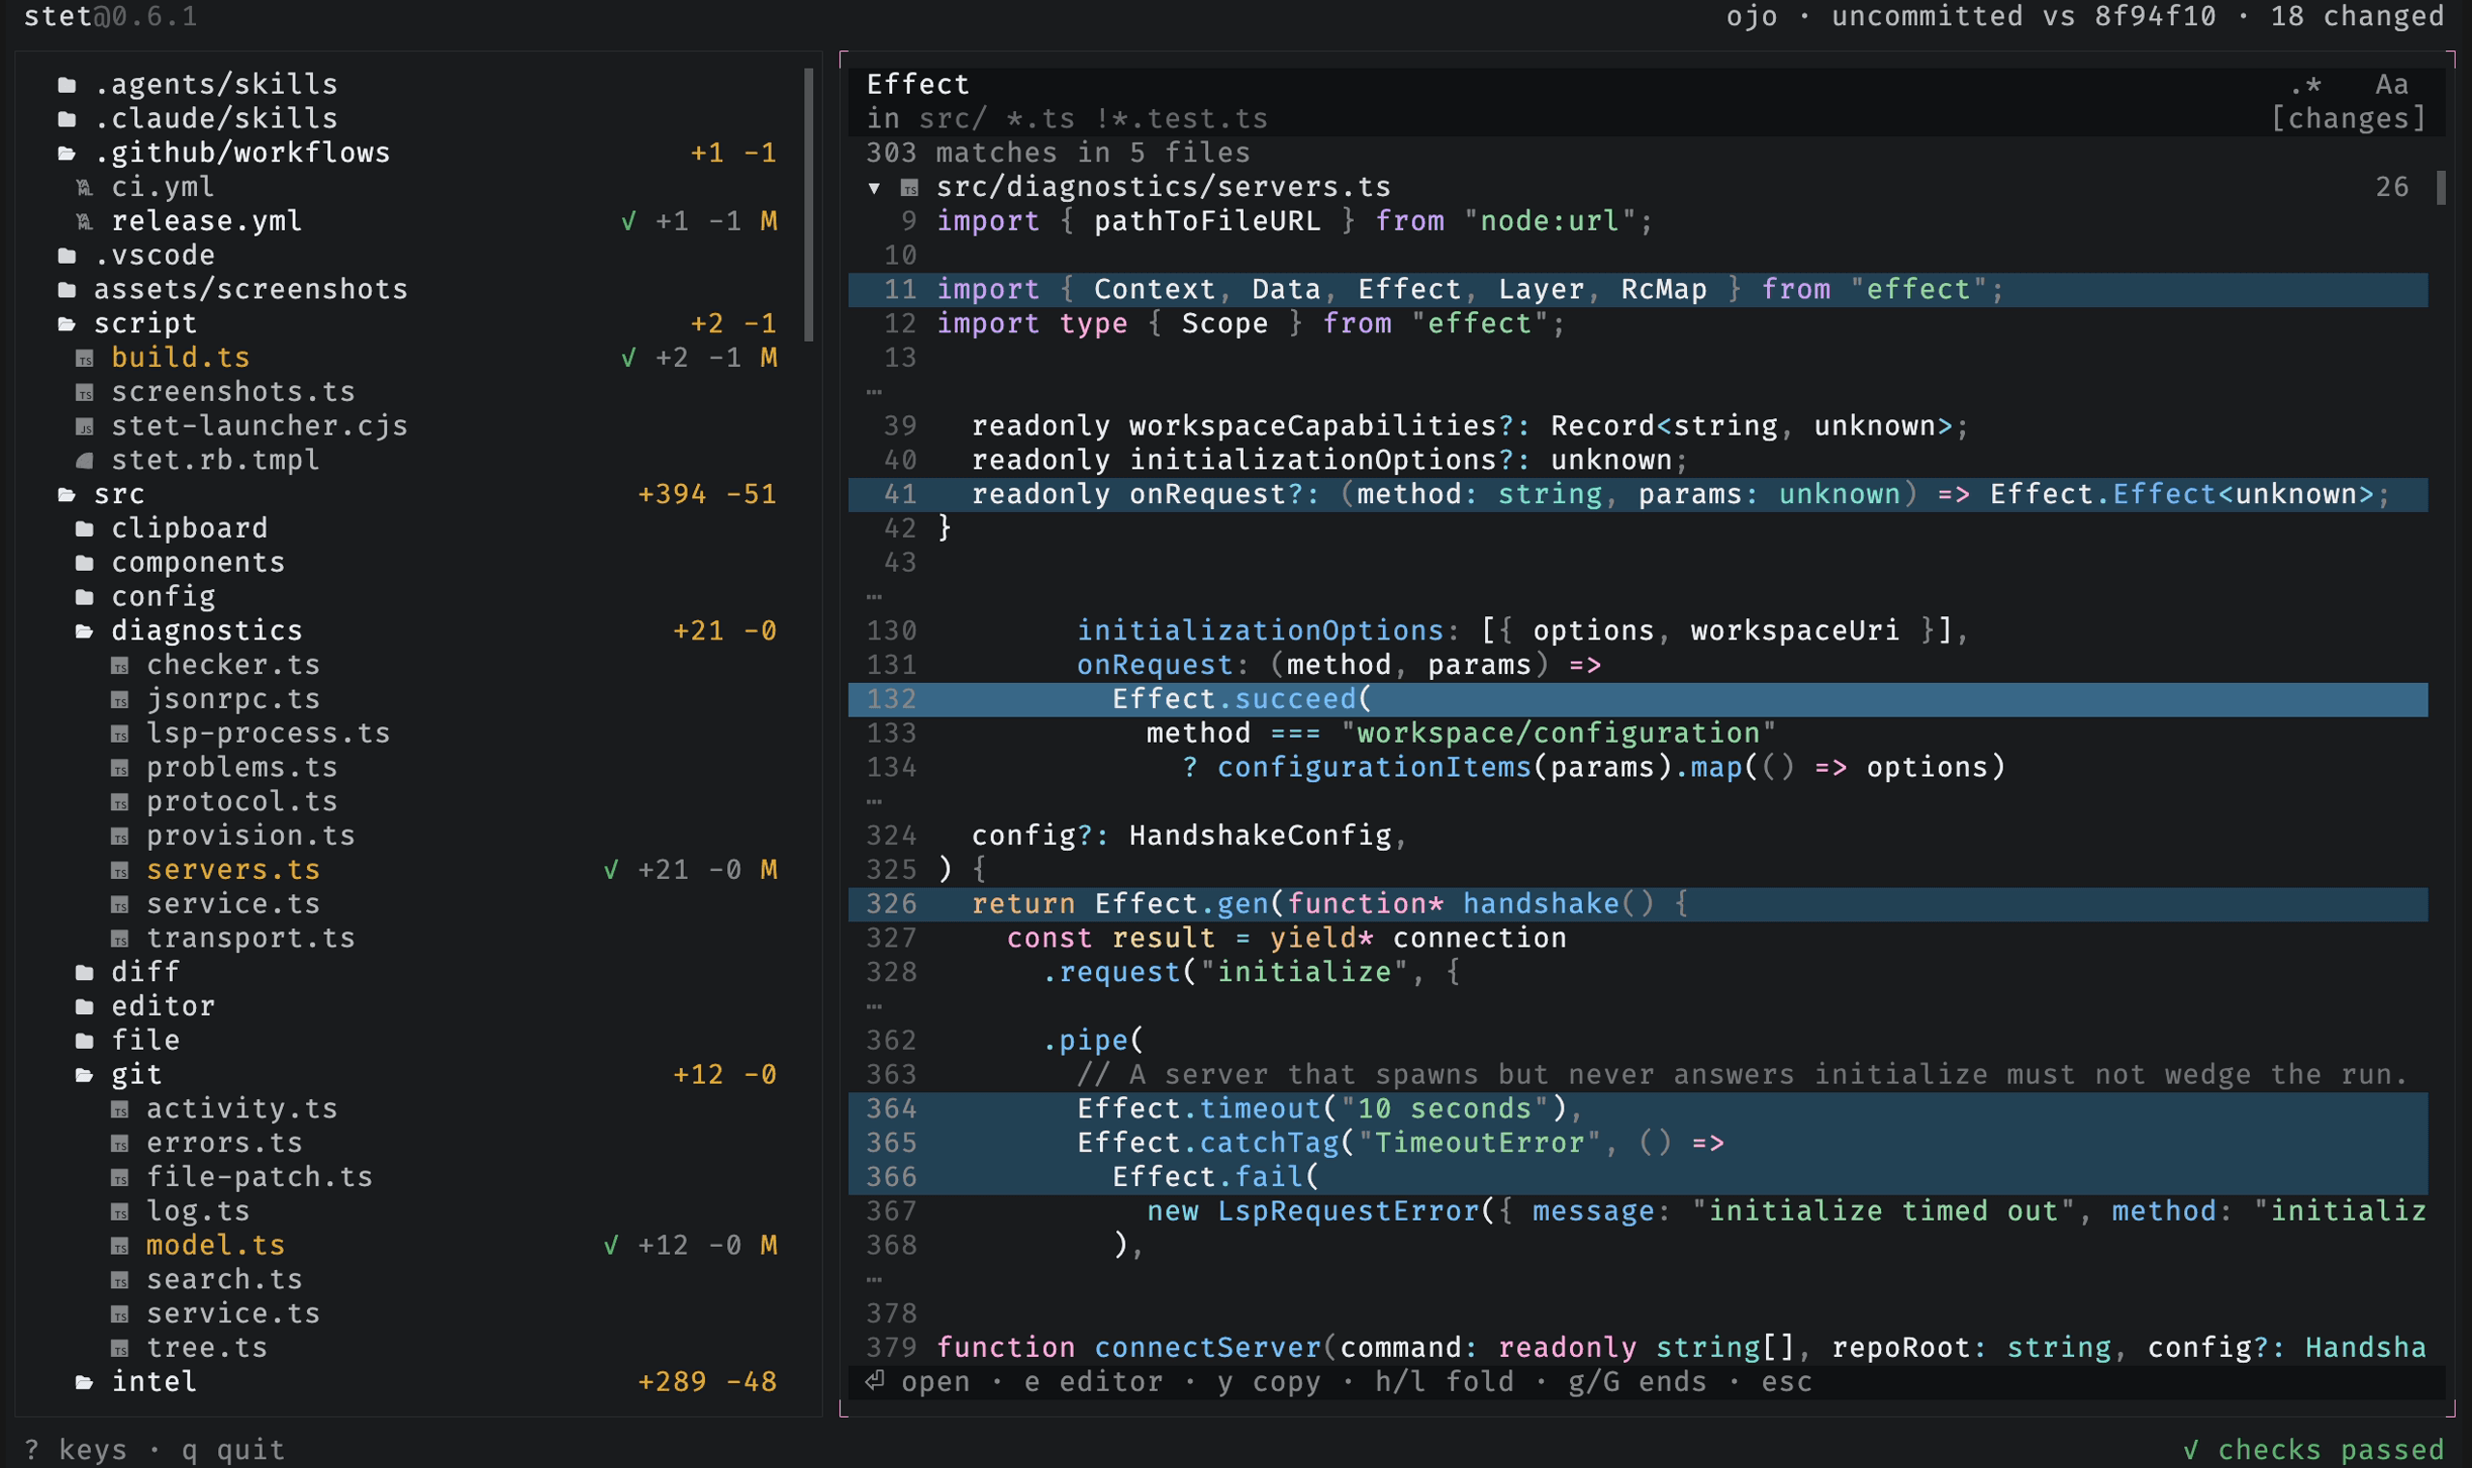
Task: Toggle the reviewed checkmark on build.ts
Action: [x=628, y=358]
